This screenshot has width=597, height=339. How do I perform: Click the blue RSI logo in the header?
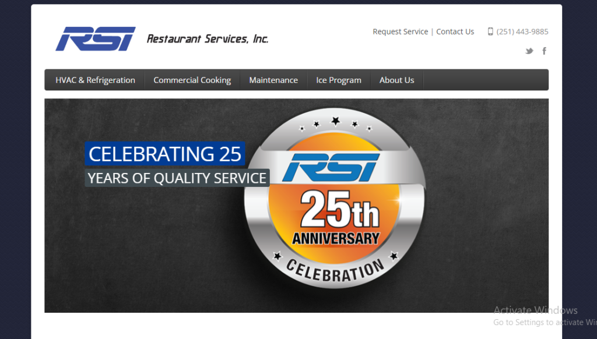(96, 39)
